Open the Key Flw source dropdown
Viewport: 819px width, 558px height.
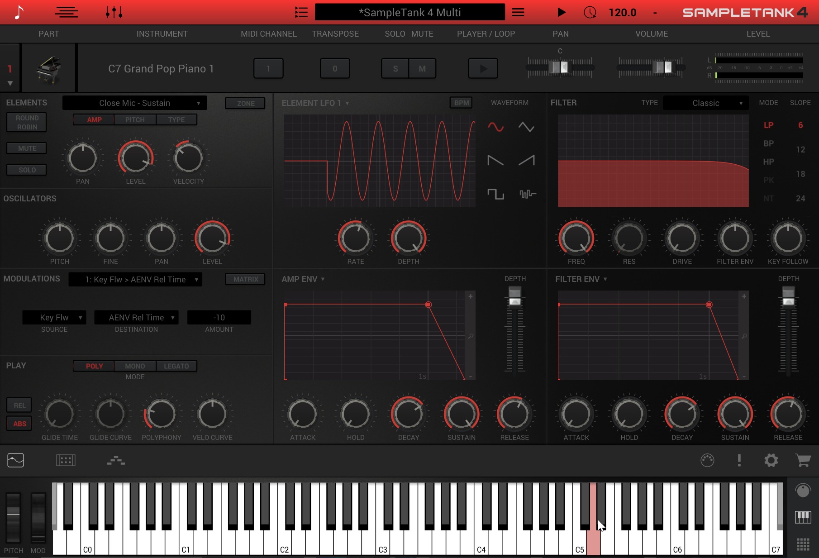[x=54, y=318]
